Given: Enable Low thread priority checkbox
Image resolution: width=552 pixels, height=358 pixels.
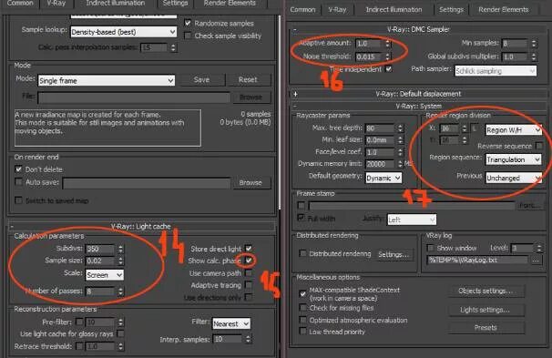Looking at the screenshot, I should pos(302,332).
